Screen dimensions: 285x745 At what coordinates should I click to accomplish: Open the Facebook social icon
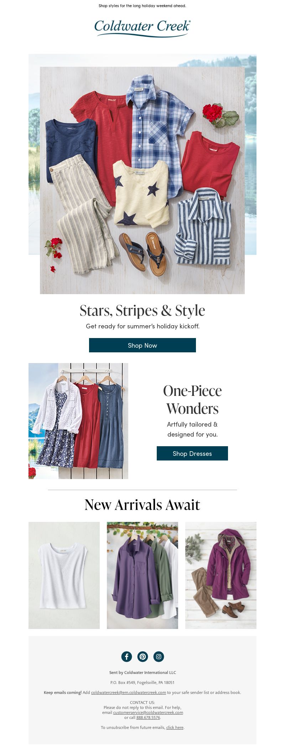pyautogui.click(x=126, y=656)
